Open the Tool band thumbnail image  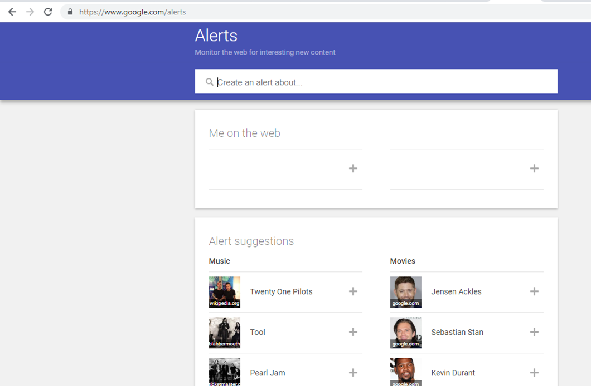225,333
